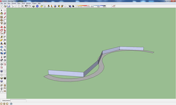Viewport: 176px width, 105px height.
Task: Select the red pencil Line tool
Action: click(5, 17)
